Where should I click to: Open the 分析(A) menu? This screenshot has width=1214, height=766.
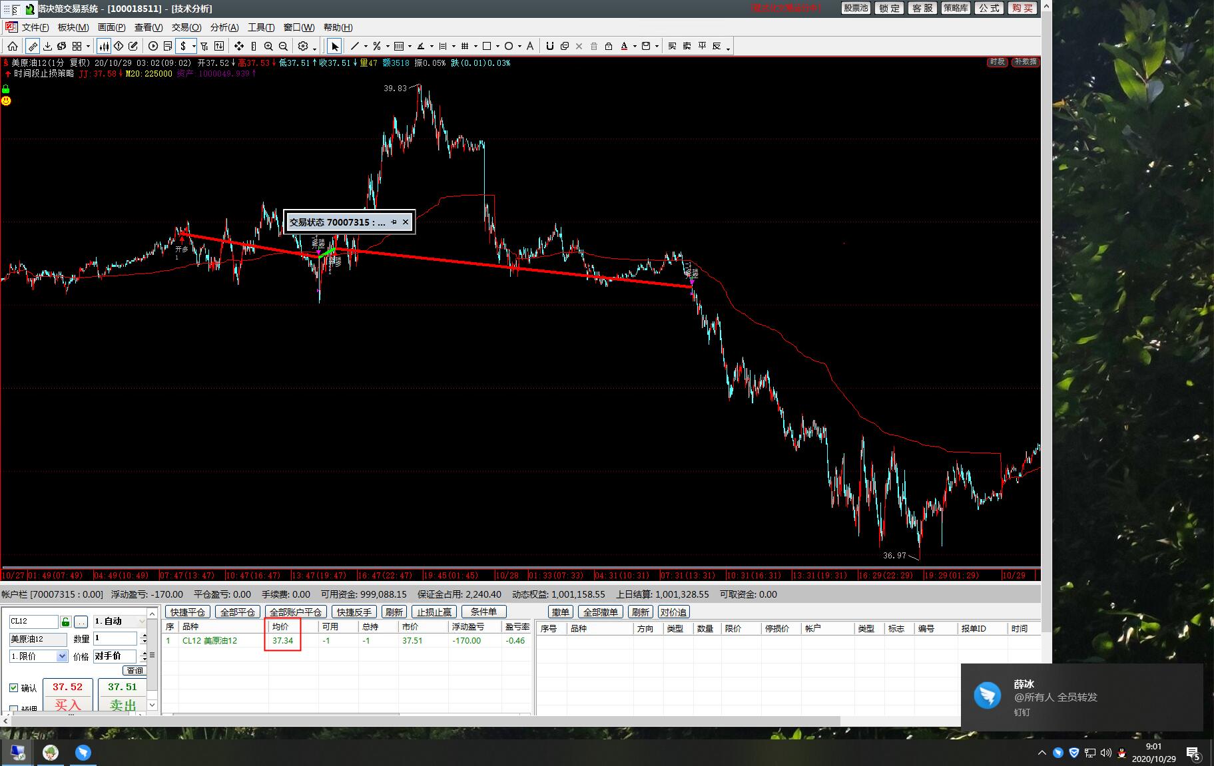224,27
